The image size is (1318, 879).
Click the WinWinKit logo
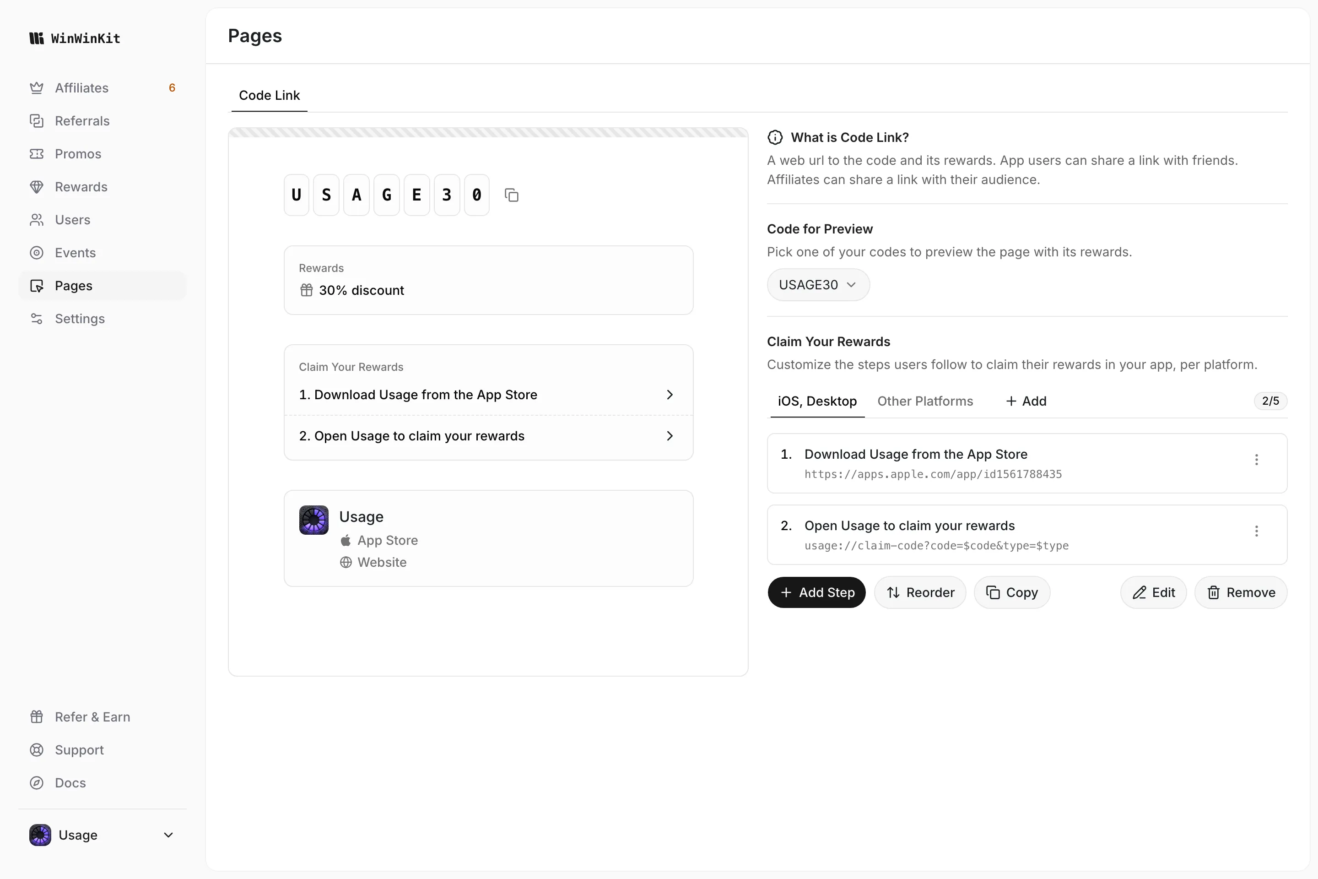[75, 38]
